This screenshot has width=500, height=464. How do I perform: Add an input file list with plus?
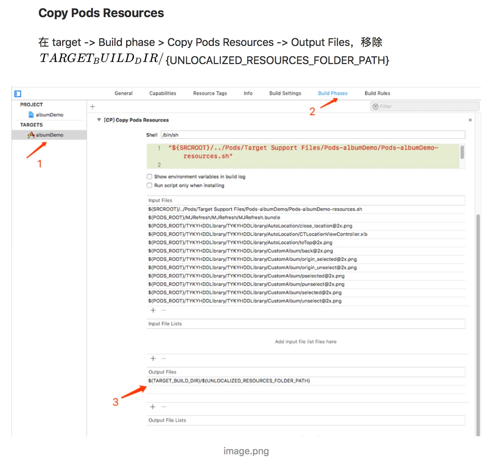pos(153,359)
